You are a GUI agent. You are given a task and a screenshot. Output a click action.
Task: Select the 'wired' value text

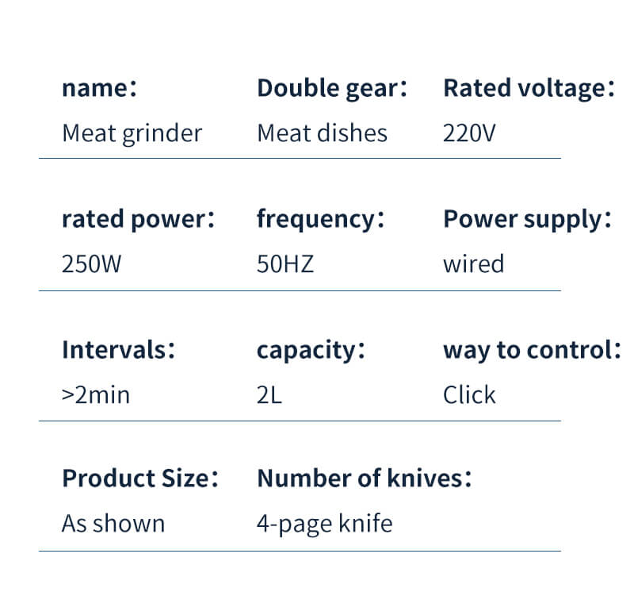pos(473,263)
